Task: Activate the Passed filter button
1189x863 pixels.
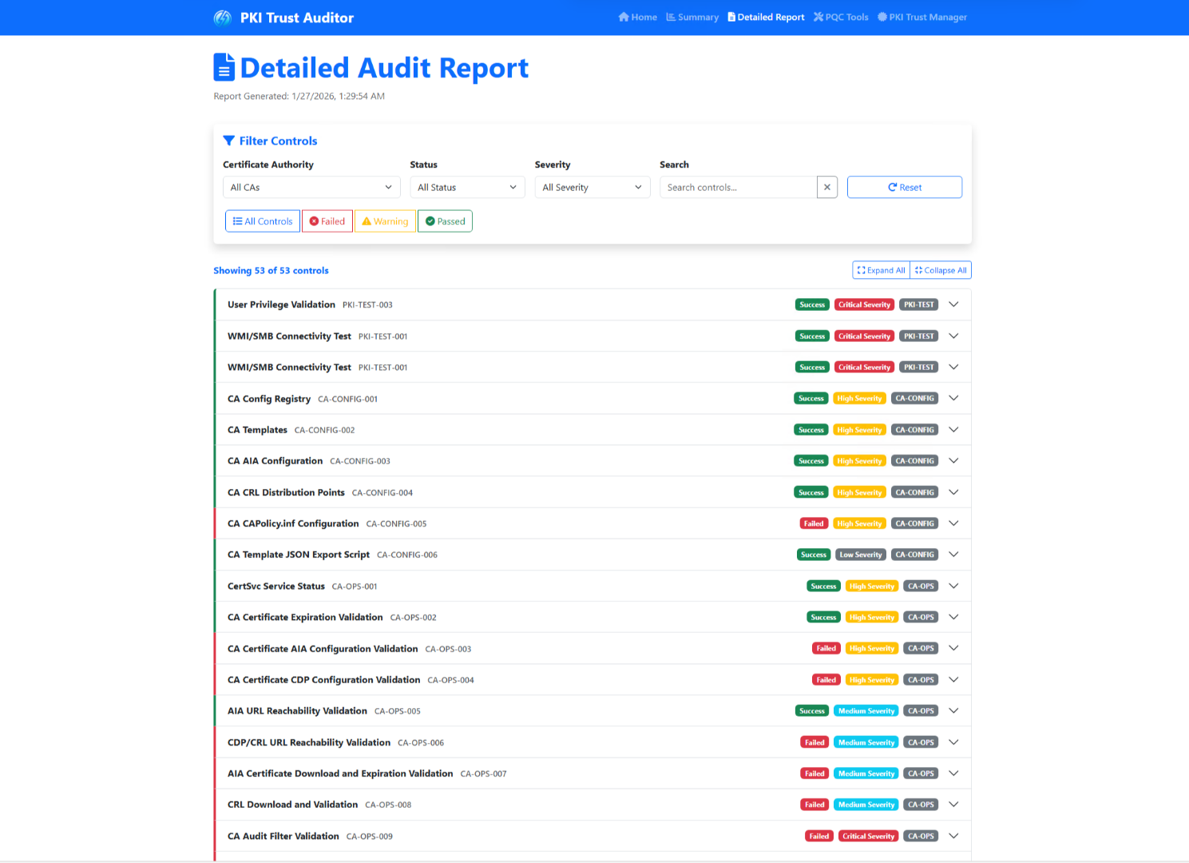Action: tap(445, 221)
